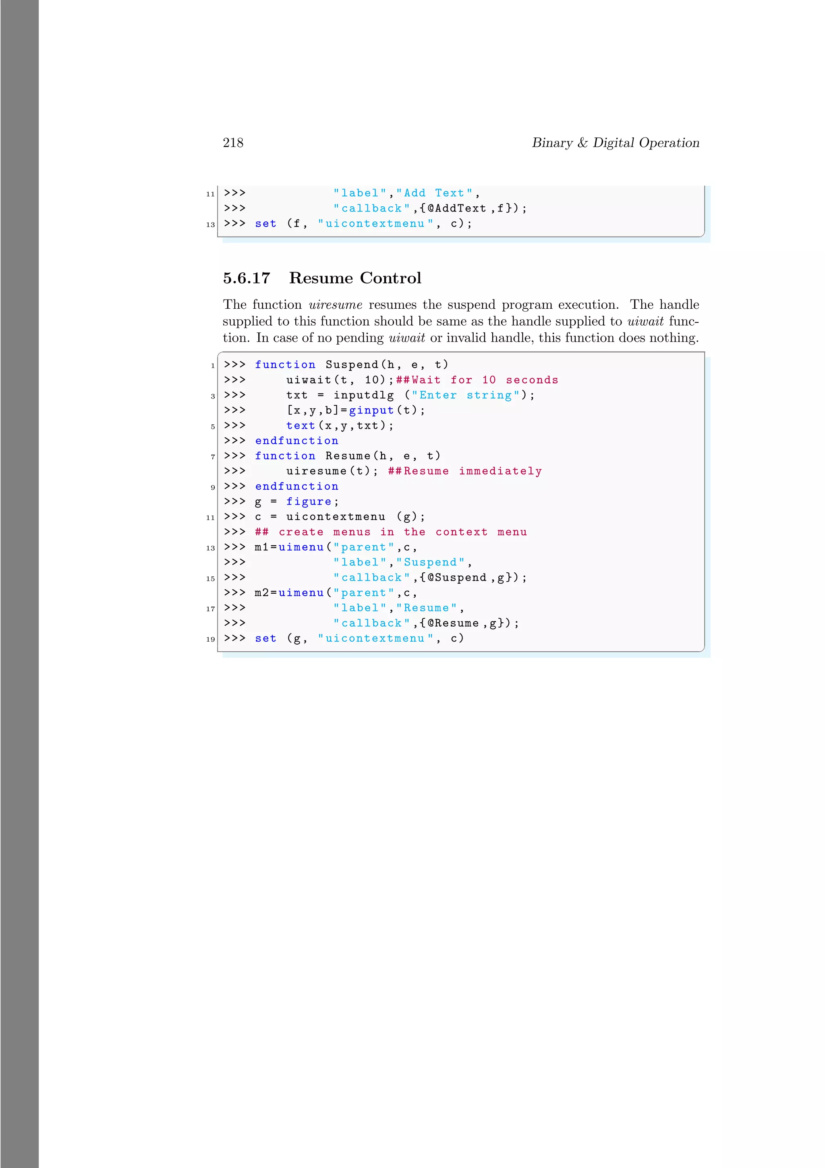Click the string "Resume" label in code

(x=426, y=608)
